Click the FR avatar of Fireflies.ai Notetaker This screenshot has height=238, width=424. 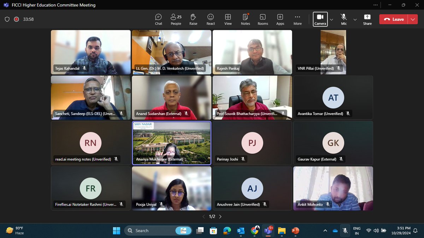90,188
